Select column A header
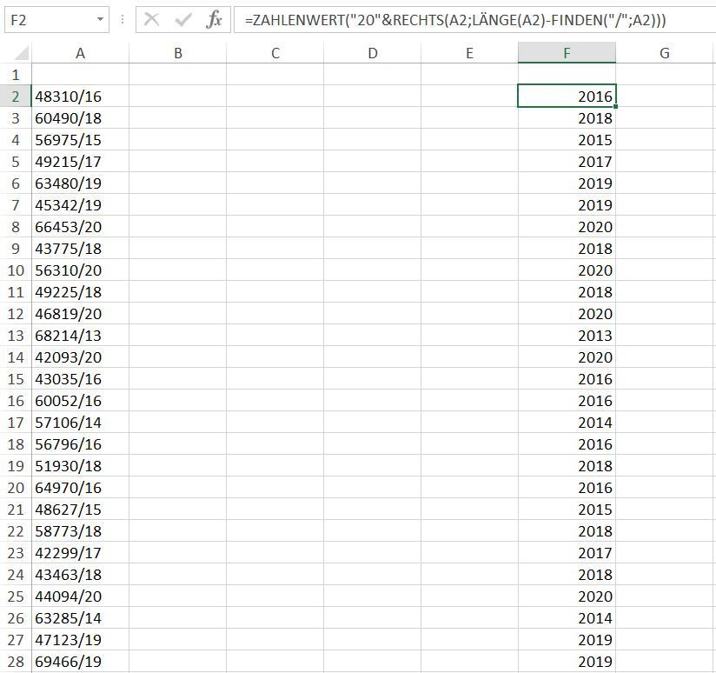Screen dimensions: 716x673 [x=80, y=53]
